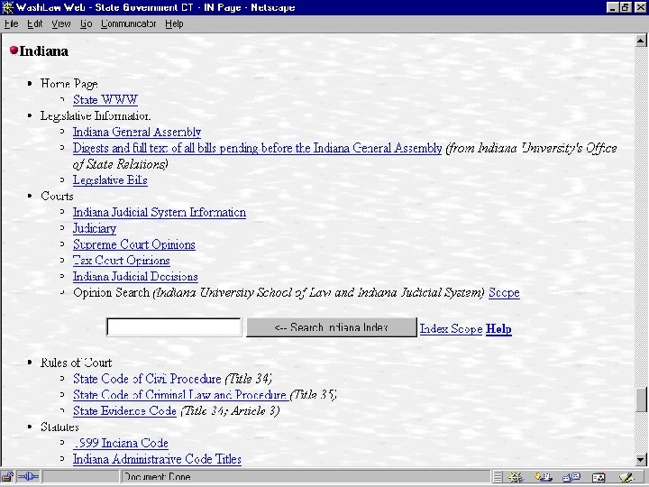Open the File menu
Image resolution: width=649 pixels, height=487 pixels.
coord(11,24)
